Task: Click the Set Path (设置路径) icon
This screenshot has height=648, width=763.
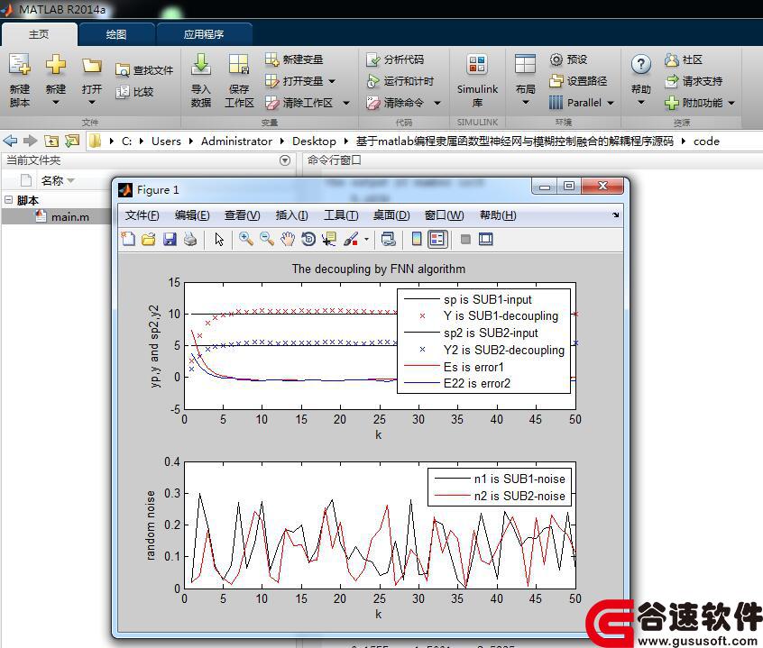Action: (556, 81)
